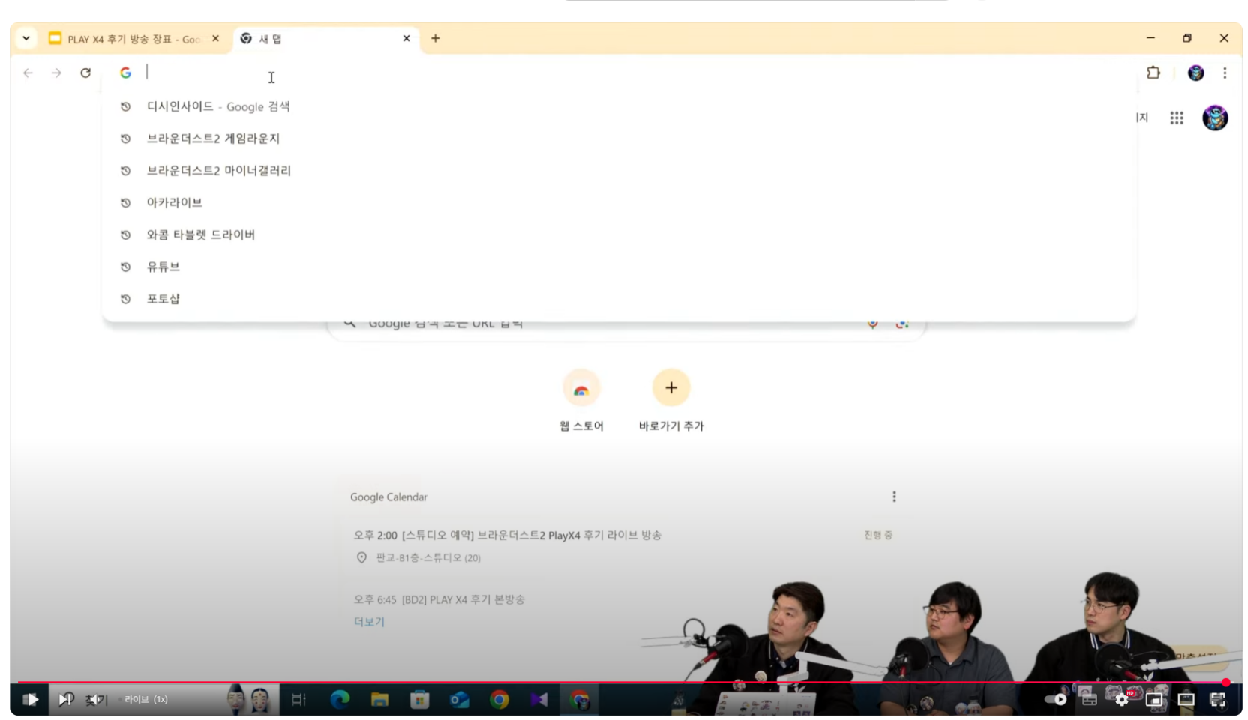This screenshot has height=720, width=1248.
Task: Open the 오후 6:45 BD2 PLAY X4 event
Action: pyautogui.click(x=439, y=599)
